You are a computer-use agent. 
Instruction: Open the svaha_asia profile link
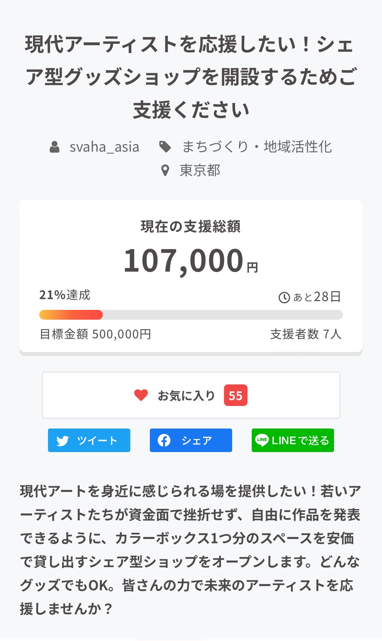pyautogui.click(x=104, y=147)
